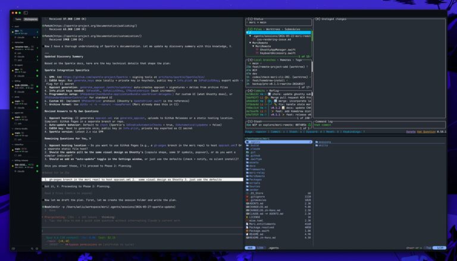Image resolution: width=457 pixels, height=261 pixels.
Task: Collapse the pizza group in sidebar
Action: pyautogui.click(x=12, y=97)
